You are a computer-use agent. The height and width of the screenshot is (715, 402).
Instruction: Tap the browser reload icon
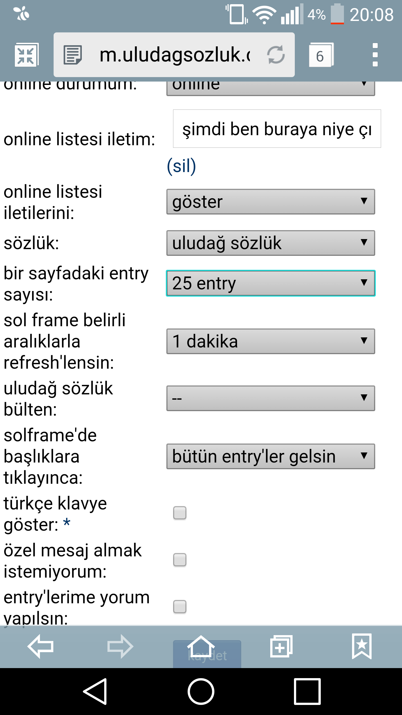coord(276,55)
